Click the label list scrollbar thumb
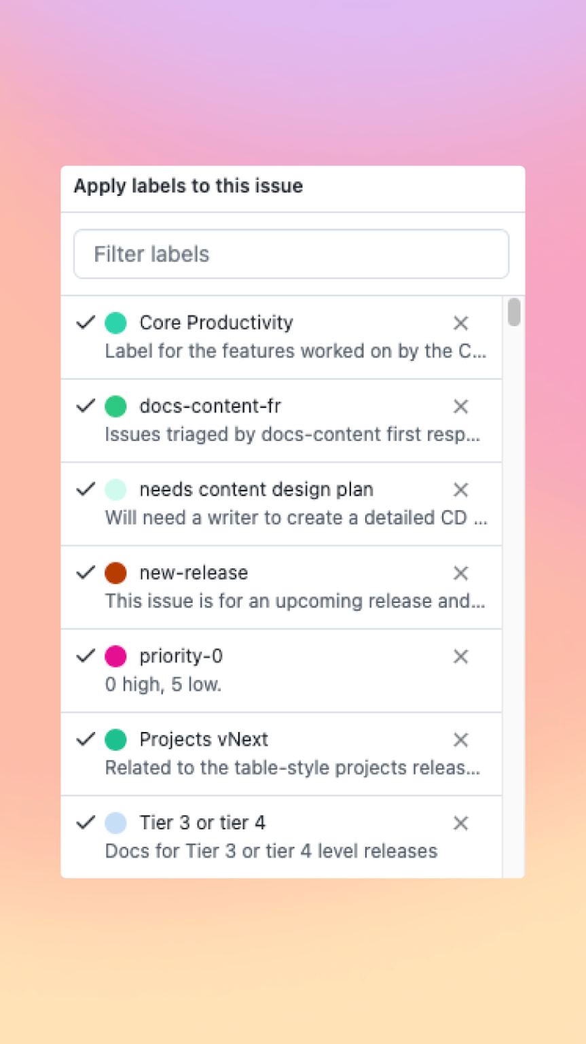Image resolution: width=586 pixels, height=1044 pixels. click(x=514, y=312)
